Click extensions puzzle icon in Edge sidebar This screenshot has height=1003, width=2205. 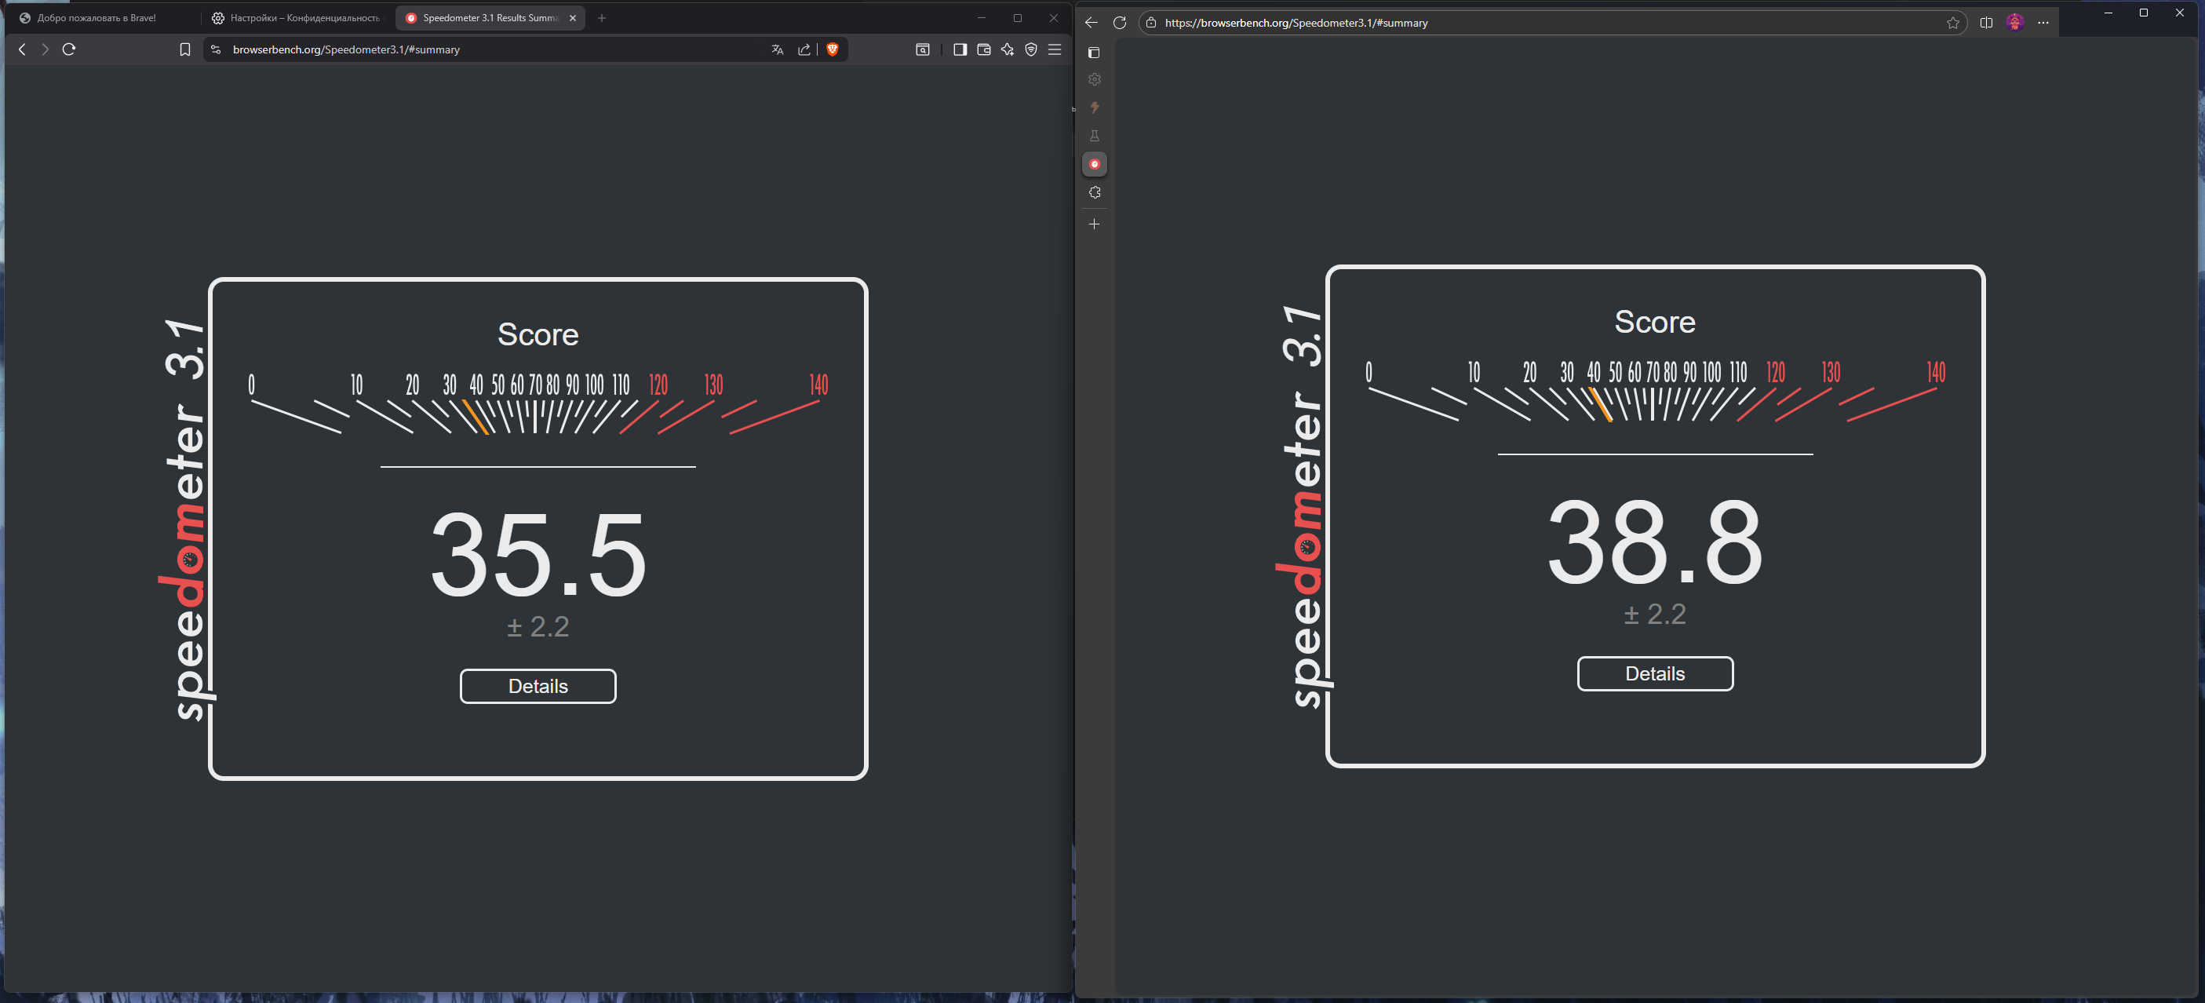(x=1094, y=192)
